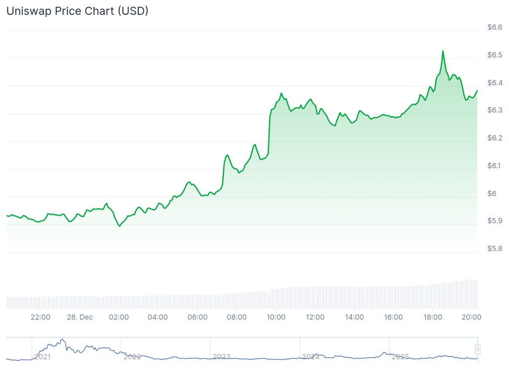The image size is (509, 371).
Task: Click the 2023 label in the navigator
Action: click(x=221, y=357)
